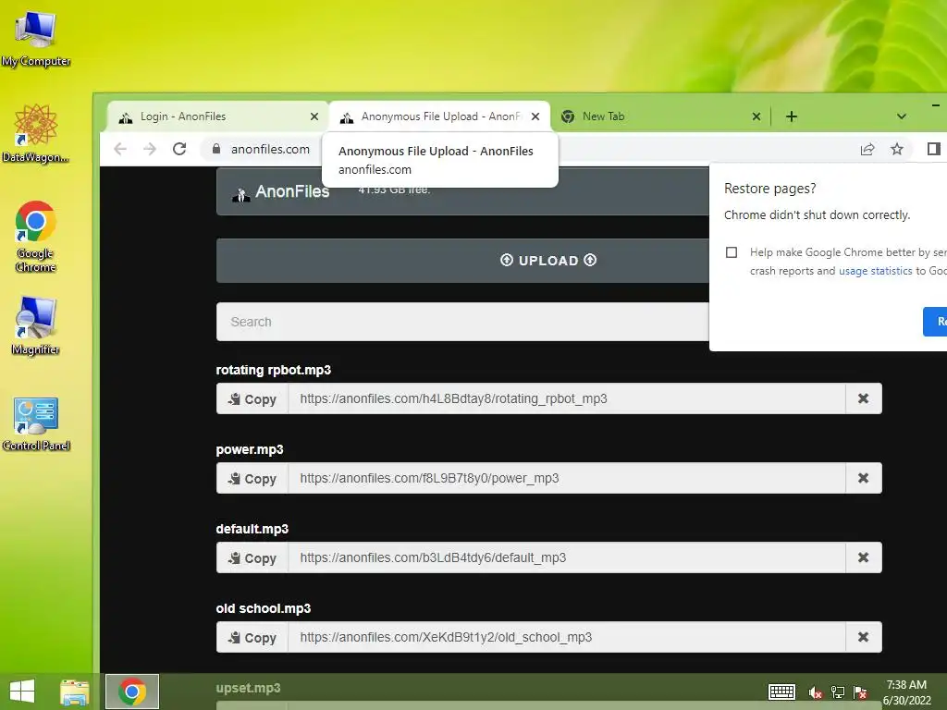View site information lock icon
This screenshot has height=710, width=947.
(x=216, y=149)
